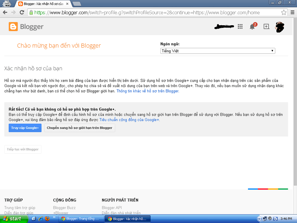Switch to Blogger: Trang tổng taskbar window
297x223 pixels.
pos(81,219)
